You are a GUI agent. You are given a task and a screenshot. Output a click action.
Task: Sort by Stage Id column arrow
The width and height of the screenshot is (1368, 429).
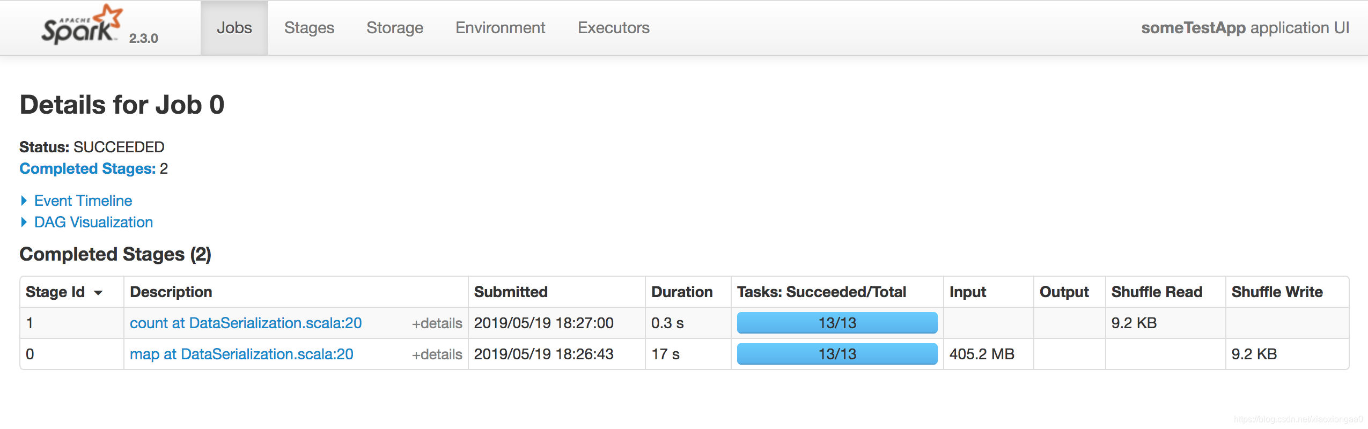pos(98,293)
